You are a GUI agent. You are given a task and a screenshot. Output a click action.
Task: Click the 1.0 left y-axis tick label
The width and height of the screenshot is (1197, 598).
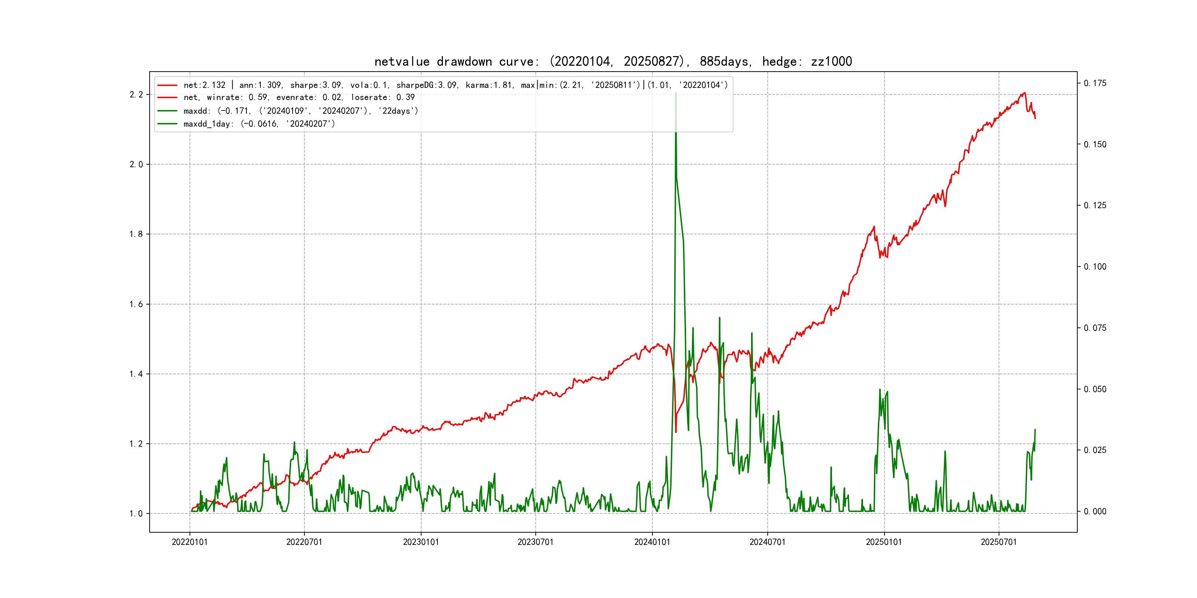point(136,513)
